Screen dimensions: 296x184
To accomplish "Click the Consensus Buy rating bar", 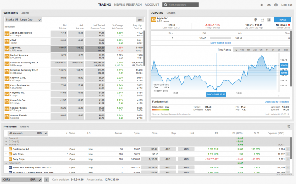I will tap(161, 109).
